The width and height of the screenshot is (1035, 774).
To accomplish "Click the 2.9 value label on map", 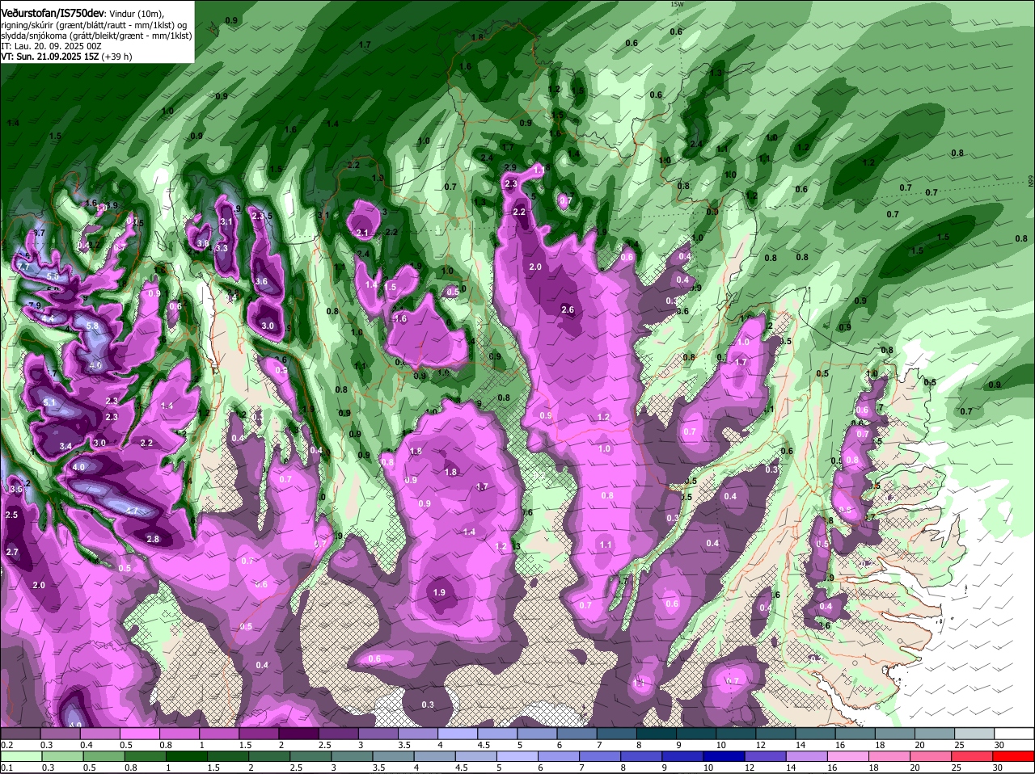I will coord(510,167).
